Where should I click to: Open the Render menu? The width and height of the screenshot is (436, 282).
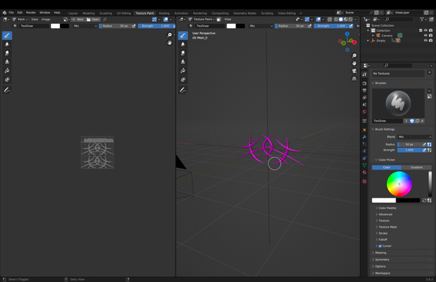point(31,12)
